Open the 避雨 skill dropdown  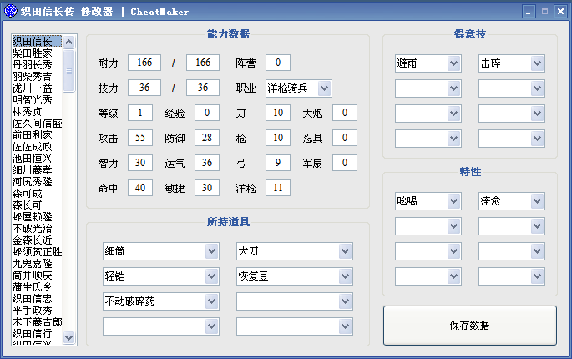(428, 63)
